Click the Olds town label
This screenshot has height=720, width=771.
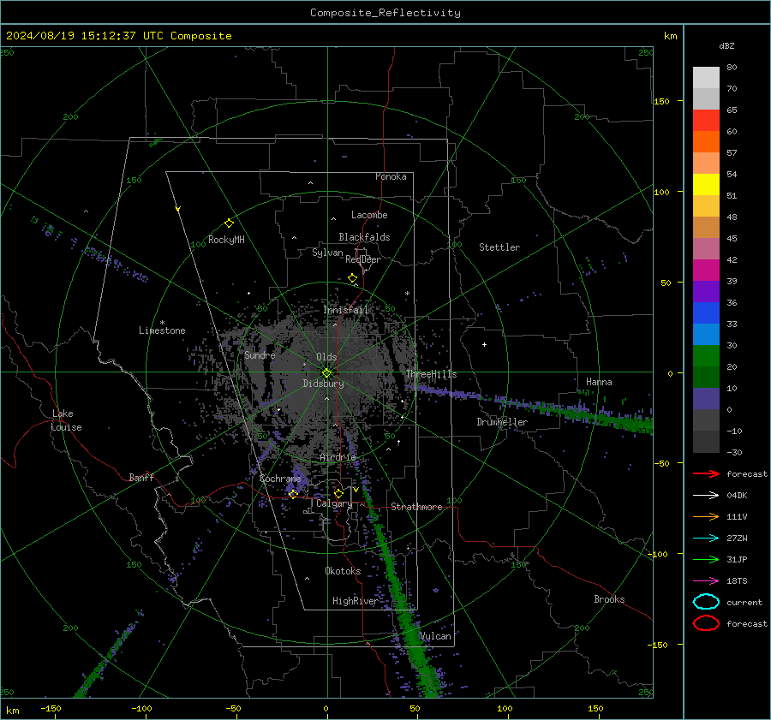coord(326,357)
